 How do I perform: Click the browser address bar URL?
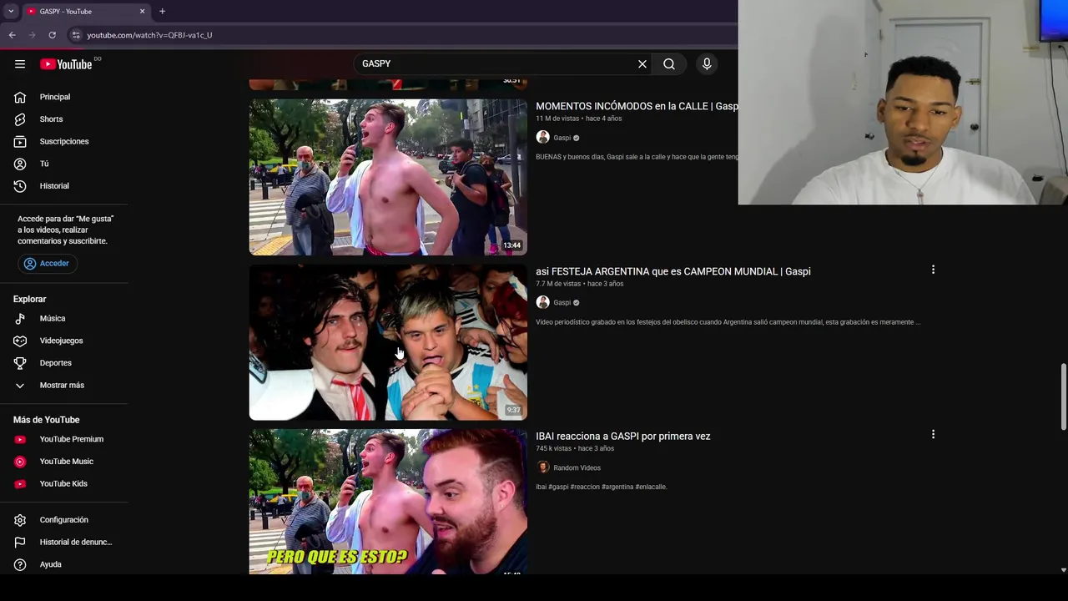149,35
